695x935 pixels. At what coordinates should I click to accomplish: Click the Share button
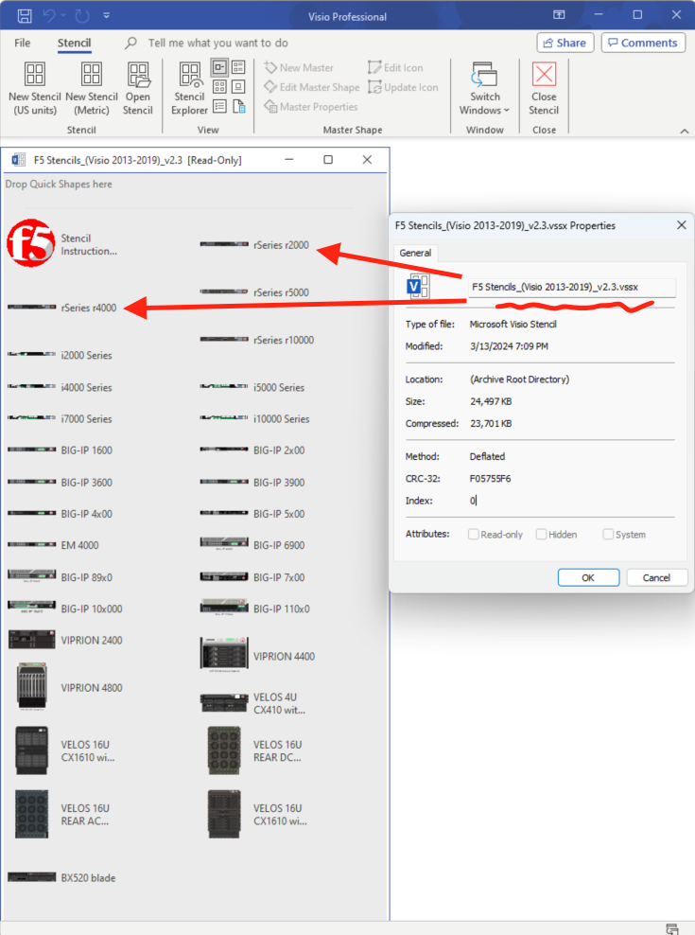(x=565, y=43)
